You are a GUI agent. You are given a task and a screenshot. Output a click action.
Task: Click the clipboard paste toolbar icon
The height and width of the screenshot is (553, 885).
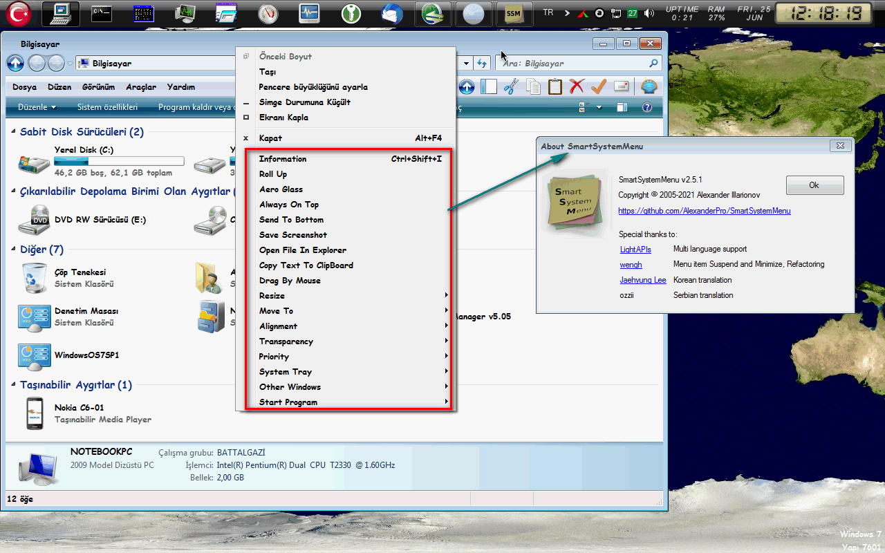point(555,86)
